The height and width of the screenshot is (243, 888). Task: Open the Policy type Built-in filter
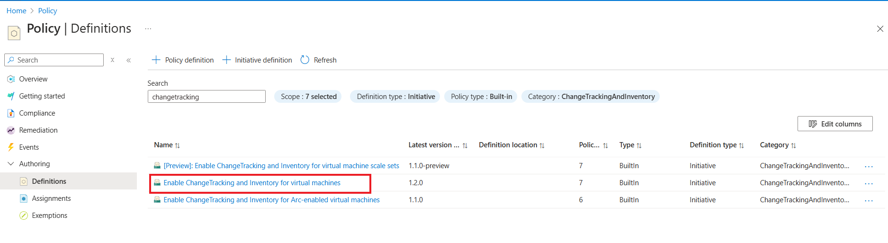(481, 97)
